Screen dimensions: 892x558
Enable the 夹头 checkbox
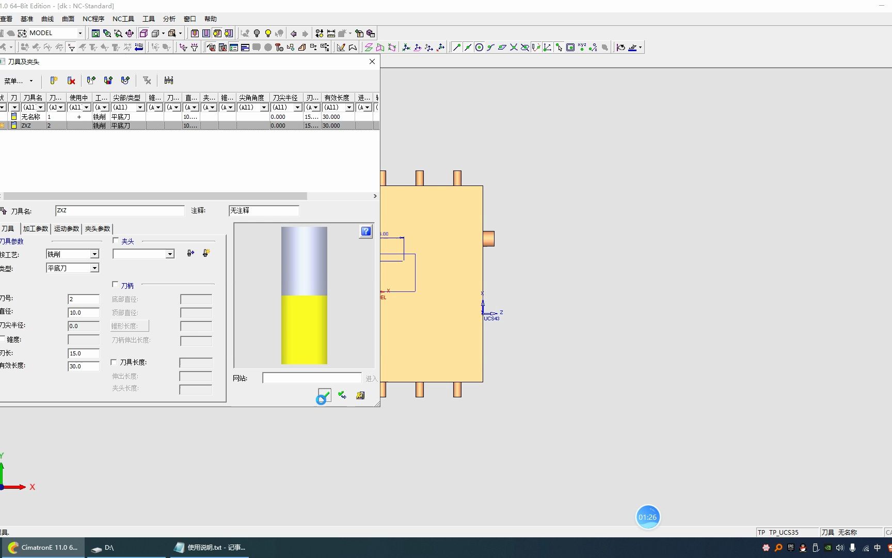pyautogui.click(x=116, y=241)
